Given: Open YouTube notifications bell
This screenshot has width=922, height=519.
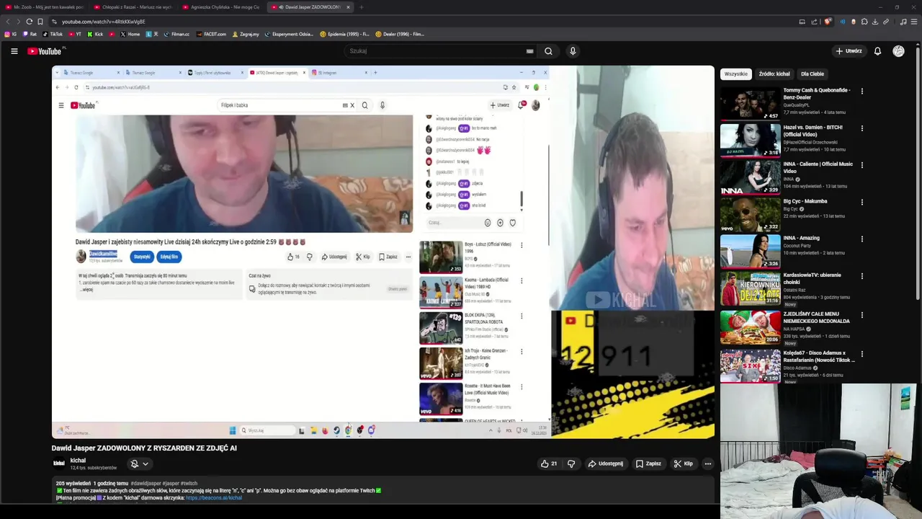Looking at the screenshot, I should (877, 51).
